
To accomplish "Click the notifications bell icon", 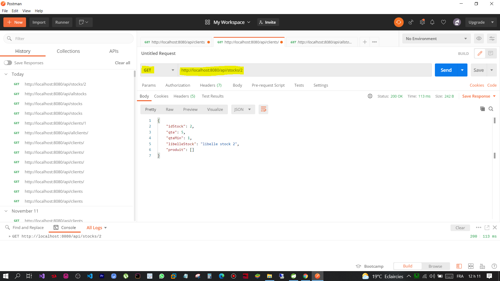I will point(432,22).
